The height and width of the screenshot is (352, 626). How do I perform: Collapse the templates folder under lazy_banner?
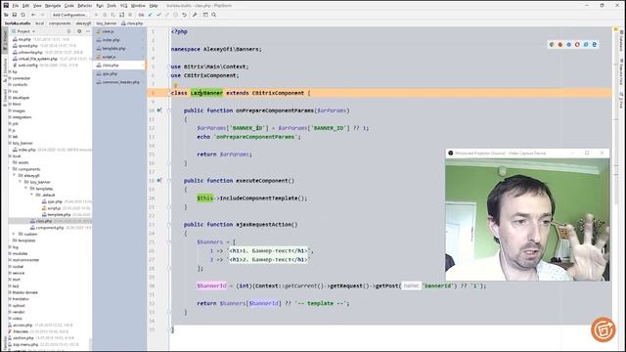tap(26, 189)
